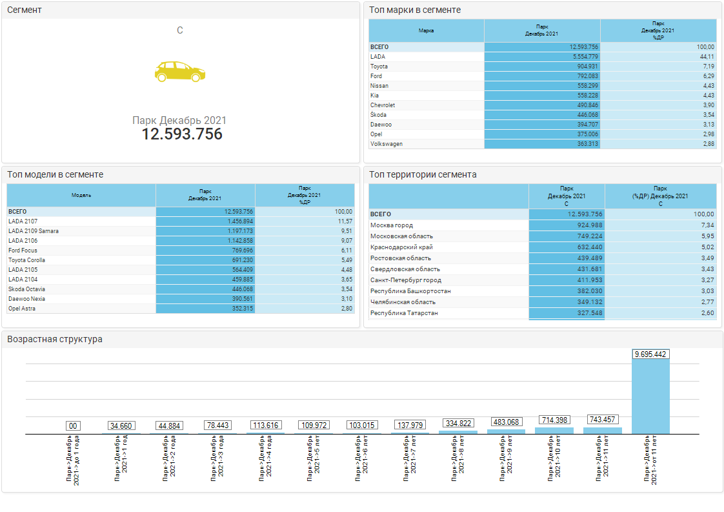Click the 483.068 value label in chart
The width and height of the screenshot is (724, 512).
pyautogui.click(x=506, y=422)
